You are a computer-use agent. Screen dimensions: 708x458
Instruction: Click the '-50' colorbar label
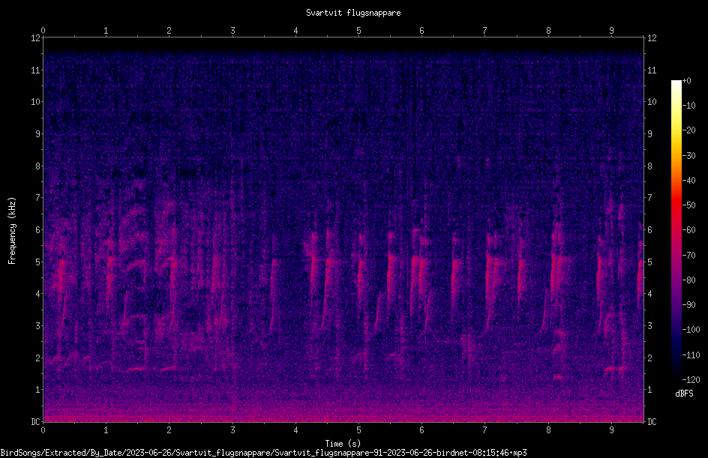pos(689,205)
